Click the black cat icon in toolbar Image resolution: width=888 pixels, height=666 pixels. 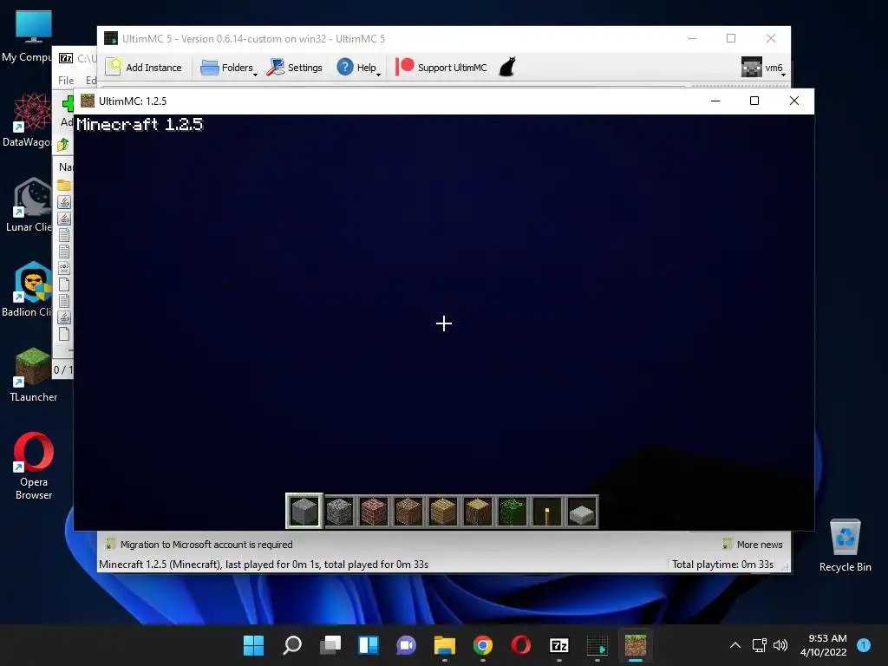click(x=507, y=67)
